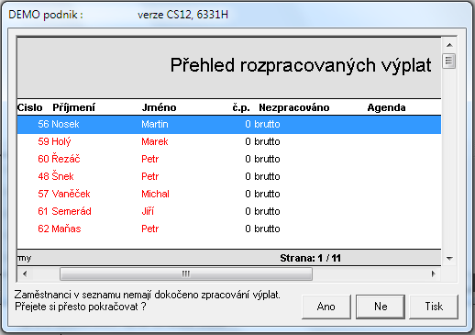This screenshot has height=335, width=475.
Task: Click the vertical scrollbar thumb
Action: (x=449, y=61)
